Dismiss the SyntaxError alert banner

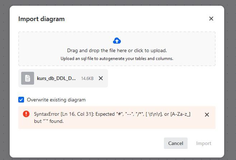pyautogui.click(x=207, y=115)
